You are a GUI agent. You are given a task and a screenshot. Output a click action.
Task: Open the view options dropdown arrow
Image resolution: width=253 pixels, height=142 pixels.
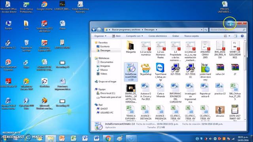(x=229, y=36)
